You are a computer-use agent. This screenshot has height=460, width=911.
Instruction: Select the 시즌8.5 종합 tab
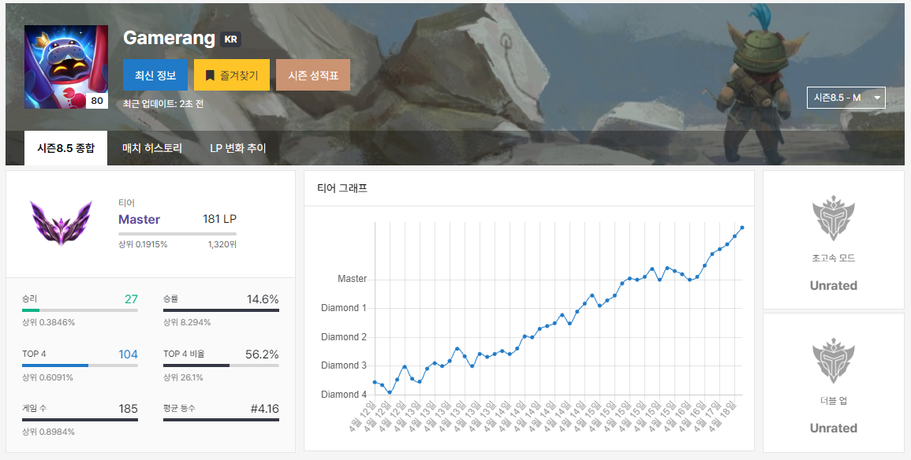point(65,148)
